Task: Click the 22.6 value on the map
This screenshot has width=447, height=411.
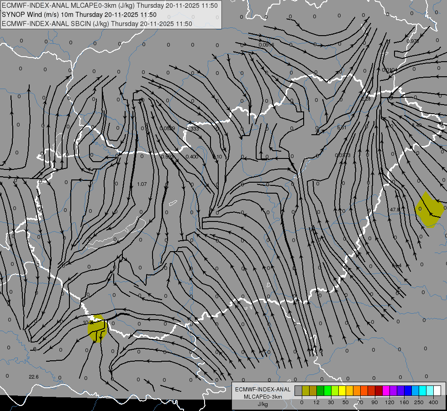Action: [34, 377]
